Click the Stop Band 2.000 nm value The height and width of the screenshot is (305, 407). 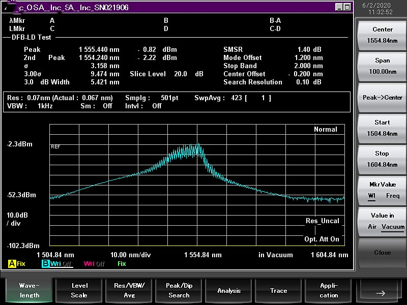309,66
